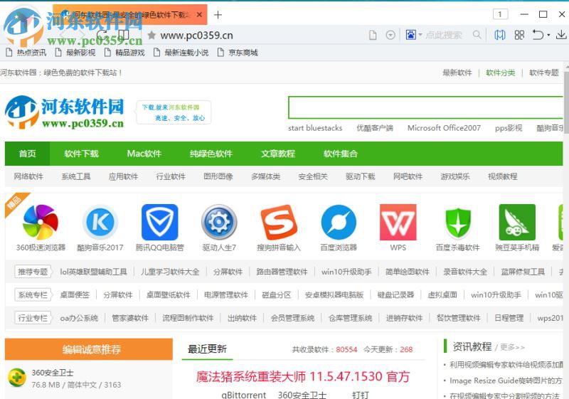Select the 软件下载 navigation tab
The image size is (569, 399).
81,154
